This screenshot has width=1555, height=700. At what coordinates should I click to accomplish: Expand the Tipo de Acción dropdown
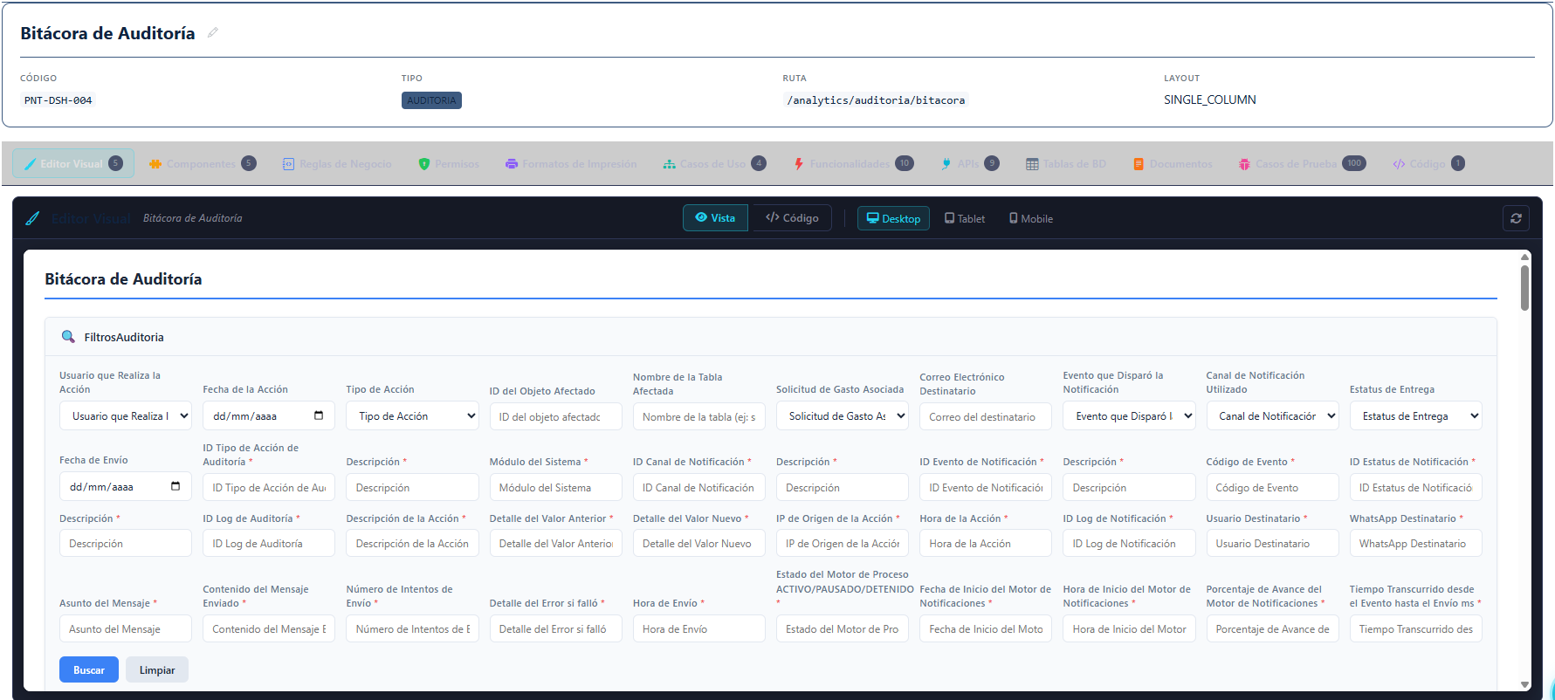(x=412, y=416)
